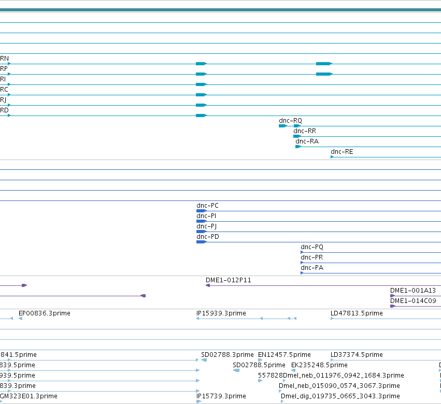Select the dnc-RE transcript label
This screenshot has width=441, height=404.
[342, 152]
